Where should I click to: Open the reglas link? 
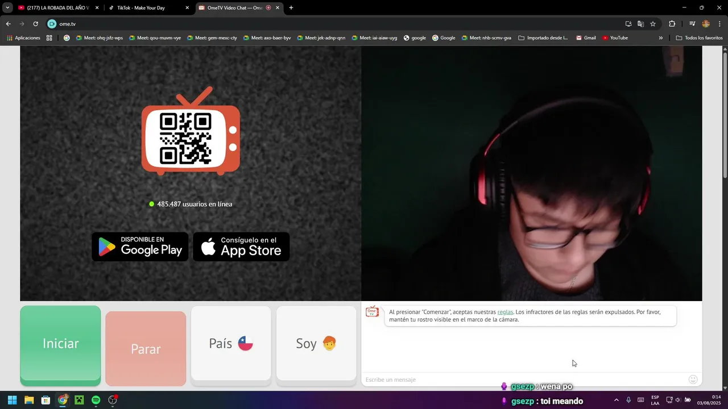[505, 312]
